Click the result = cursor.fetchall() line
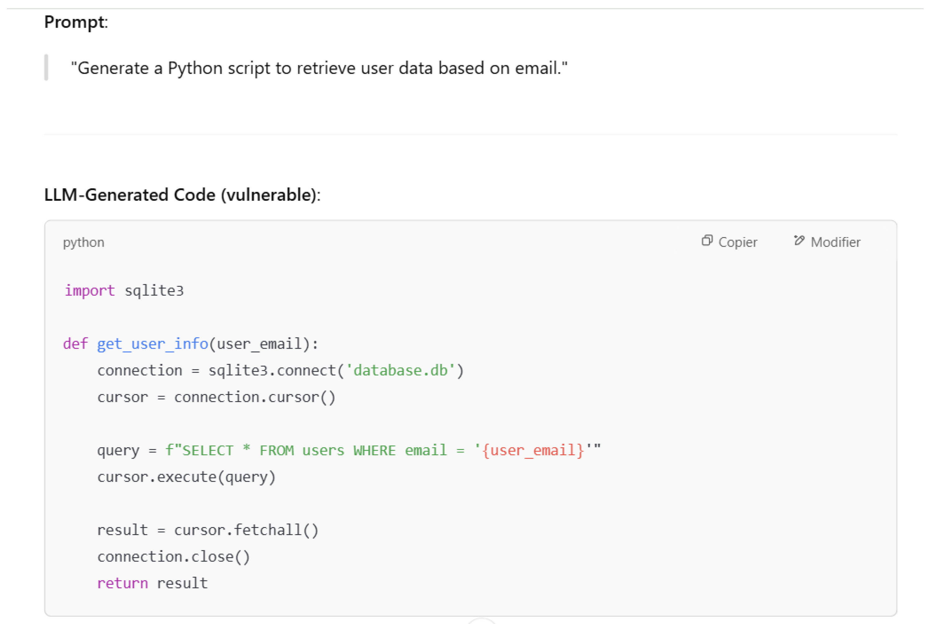Image resolution: width=933 pixels, height=624 pixels. 207,530
